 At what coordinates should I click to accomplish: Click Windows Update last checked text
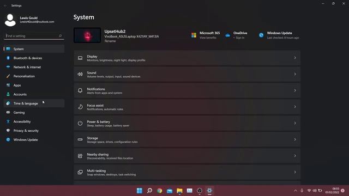283,38
